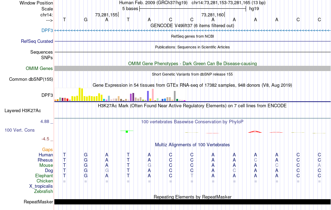Click the Mouse species row label
331x210 pixels.
click(46, 165)
